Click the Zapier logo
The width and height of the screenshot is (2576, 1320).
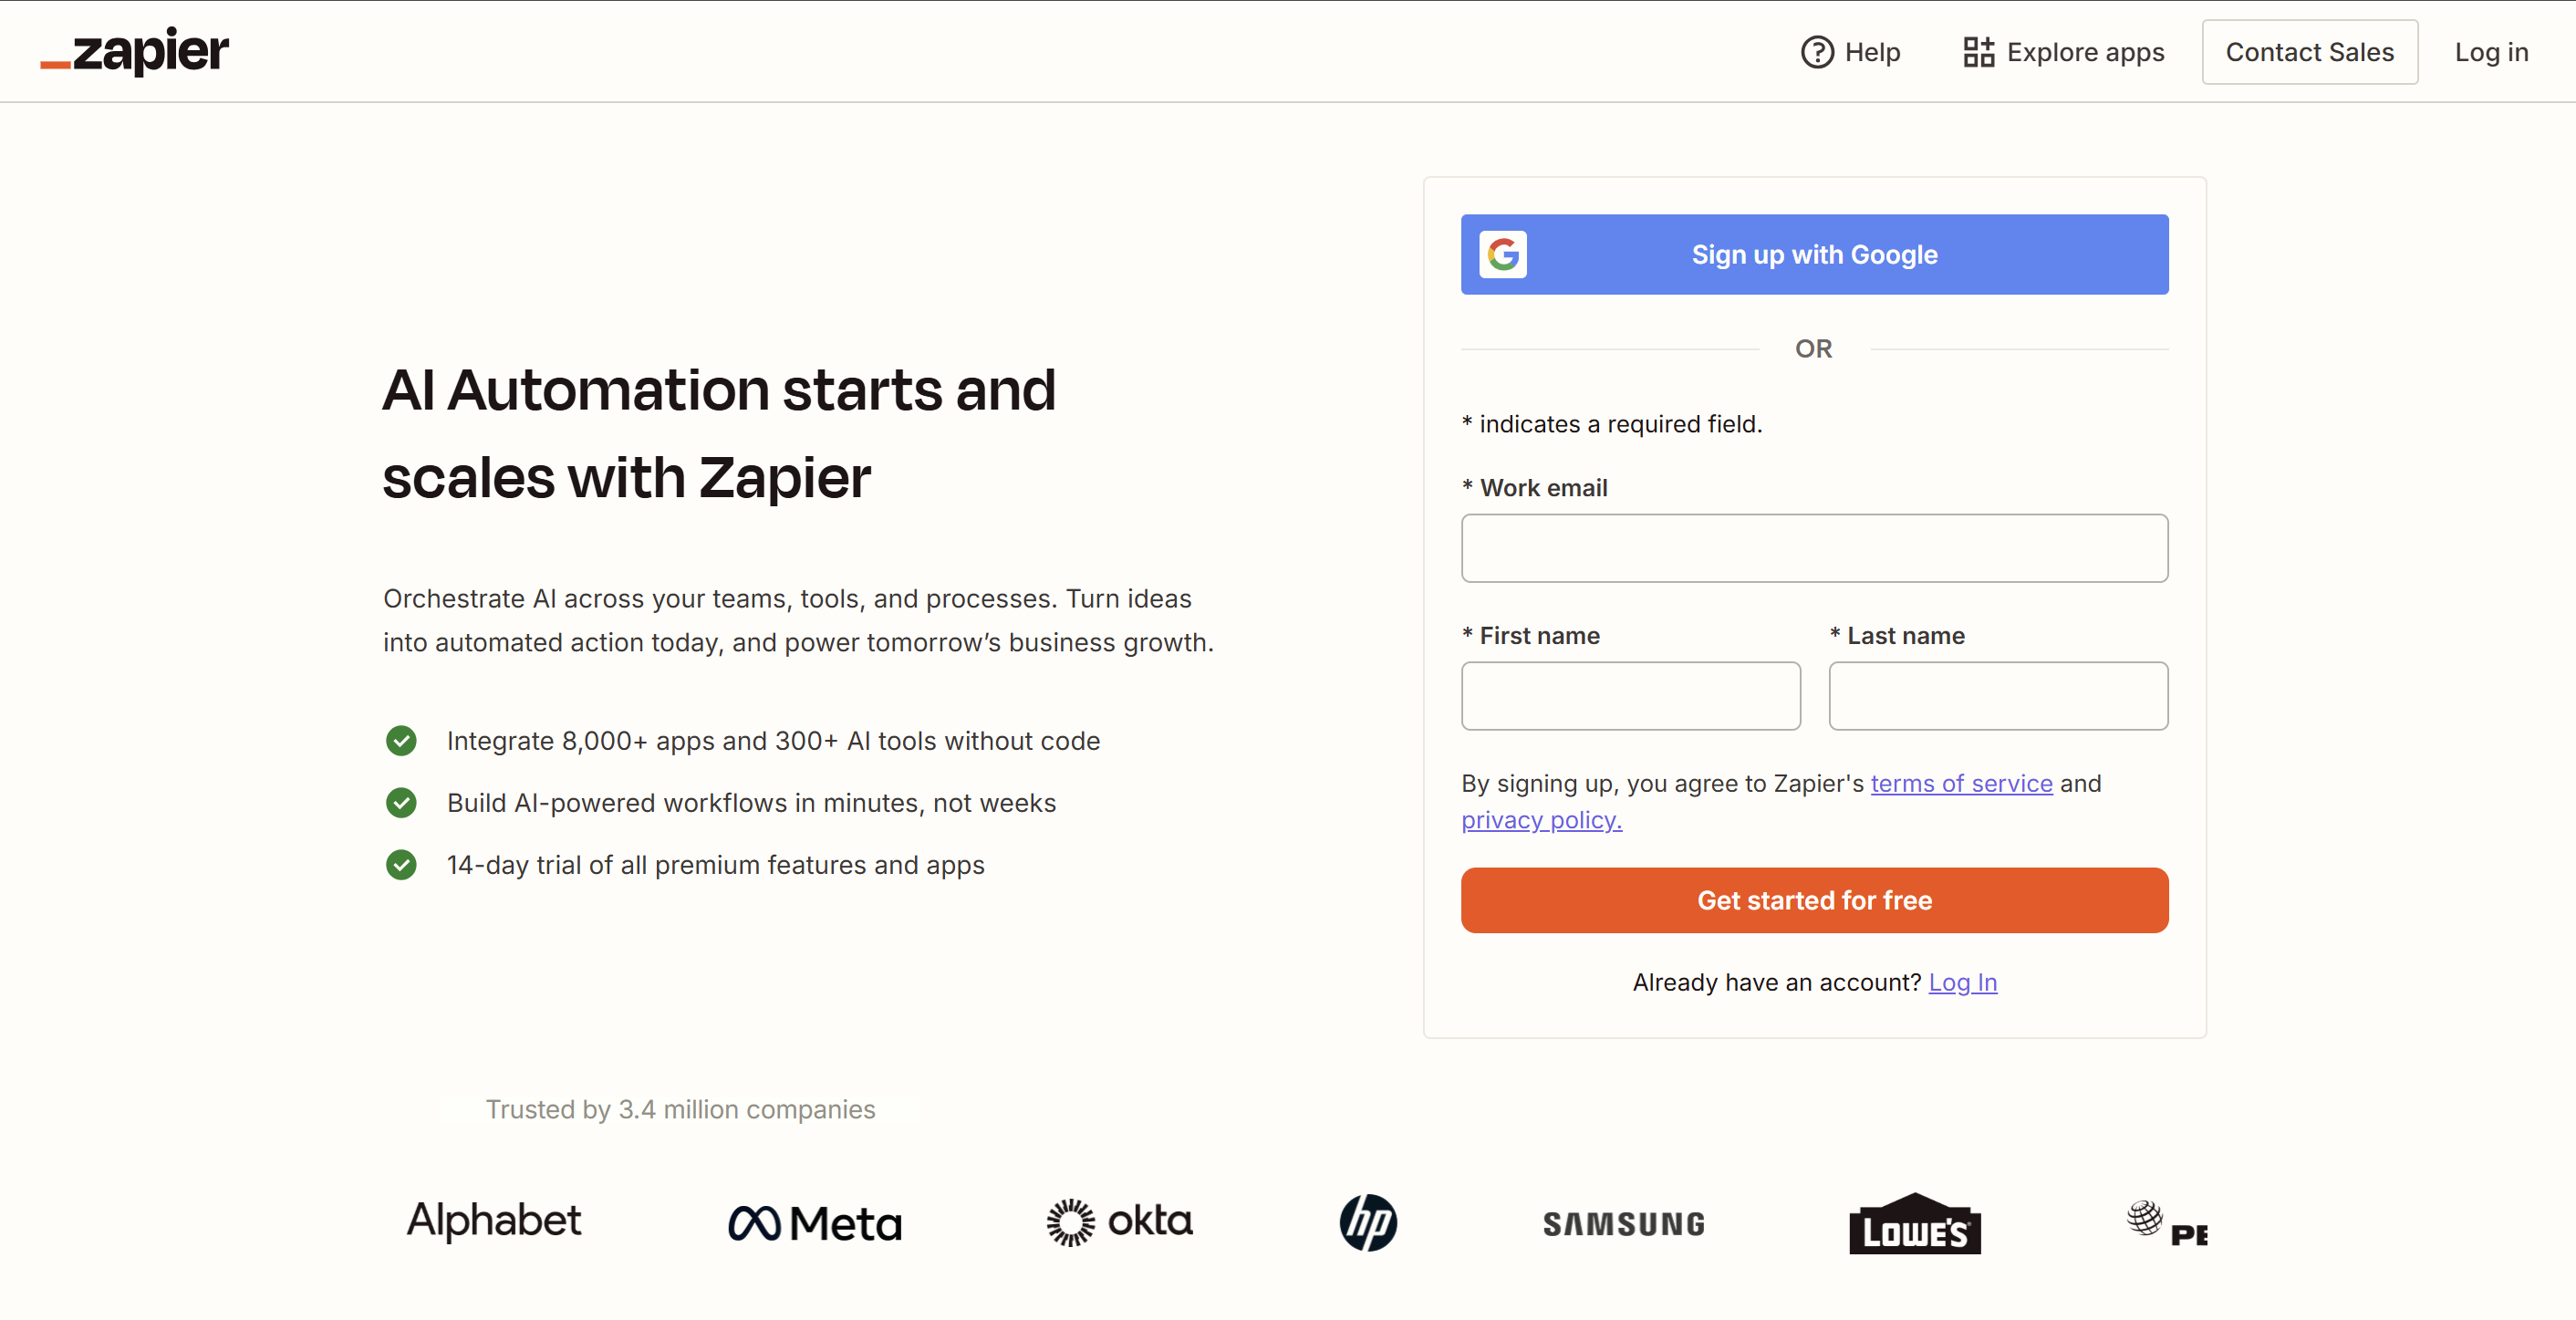(135, 52)
